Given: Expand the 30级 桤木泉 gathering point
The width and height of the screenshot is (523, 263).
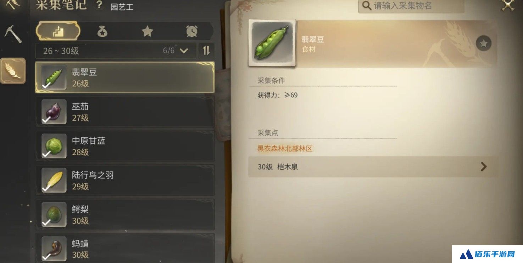Looking at the screenshot, I should tap(373, 167).
